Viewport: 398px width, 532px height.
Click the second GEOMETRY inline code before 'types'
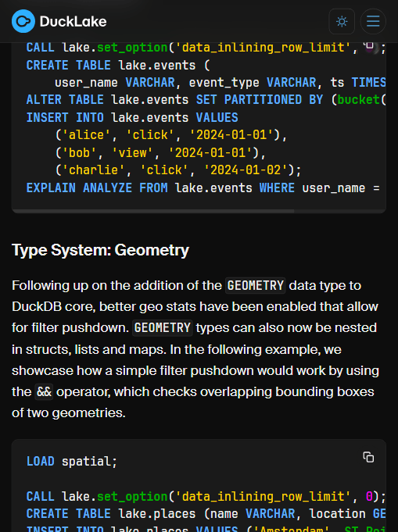click(163, 328)
